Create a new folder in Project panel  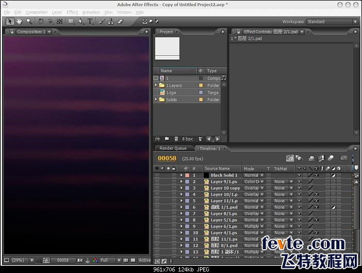167,139
